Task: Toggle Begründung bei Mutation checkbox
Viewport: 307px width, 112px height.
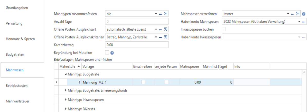Action: 107,52
